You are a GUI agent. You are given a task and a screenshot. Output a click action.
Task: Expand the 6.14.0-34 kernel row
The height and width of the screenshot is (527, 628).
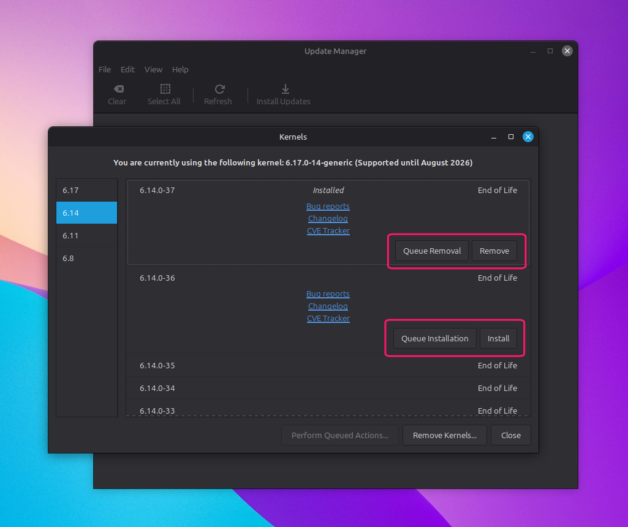[x=328, y=388]
